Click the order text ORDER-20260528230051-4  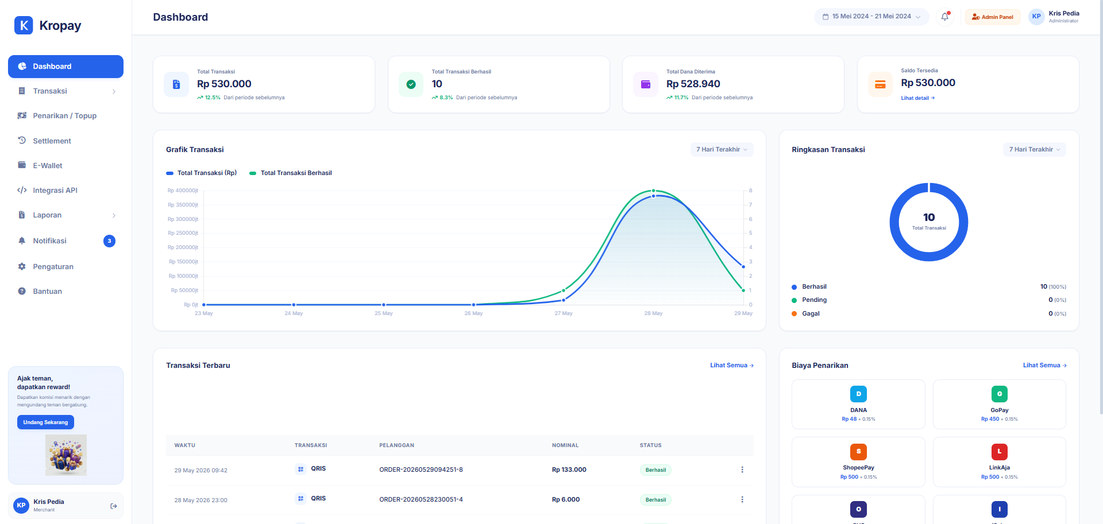[x=421, y=499]
